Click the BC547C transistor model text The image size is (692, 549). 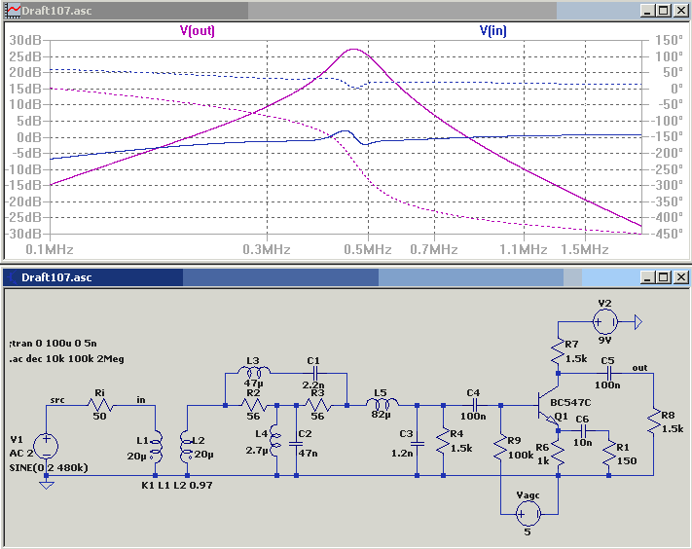tap(570, 402)
